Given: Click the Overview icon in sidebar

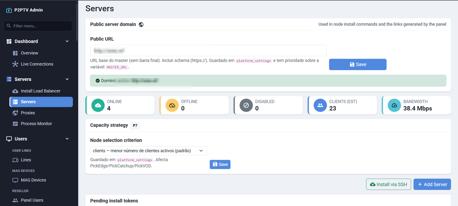Looking at the screenshot, I should pyautogui.click(x=15, y=53).
